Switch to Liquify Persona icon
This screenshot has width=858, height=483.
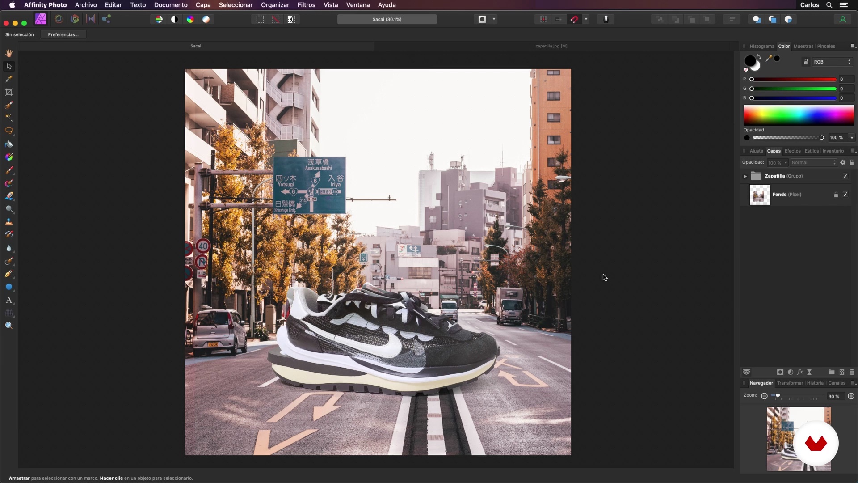59,19
